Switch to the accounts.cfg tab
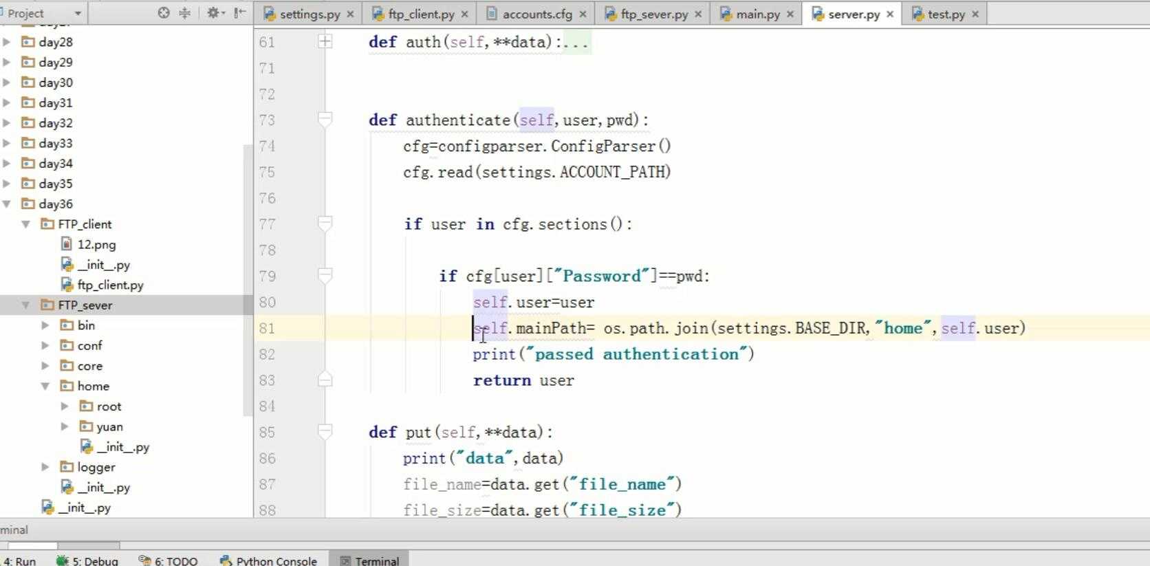1150x566 pixels. click(537, 14)
